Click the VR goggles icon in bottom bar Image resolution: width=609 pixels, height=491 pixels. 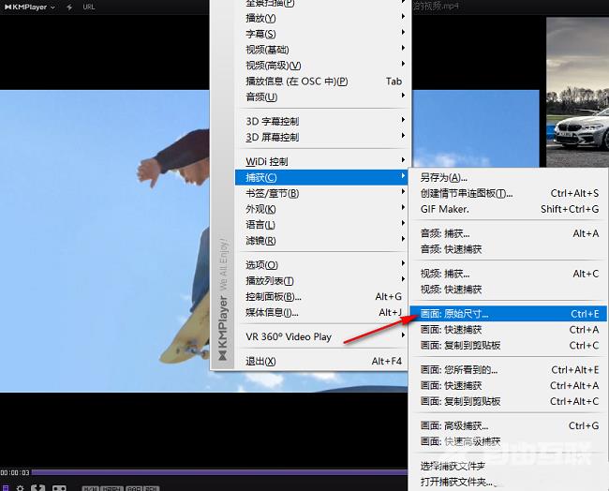59,487
